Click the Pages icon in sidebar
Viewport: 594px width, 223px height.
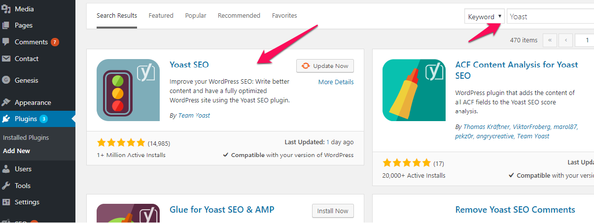click(x=6, y=25)
